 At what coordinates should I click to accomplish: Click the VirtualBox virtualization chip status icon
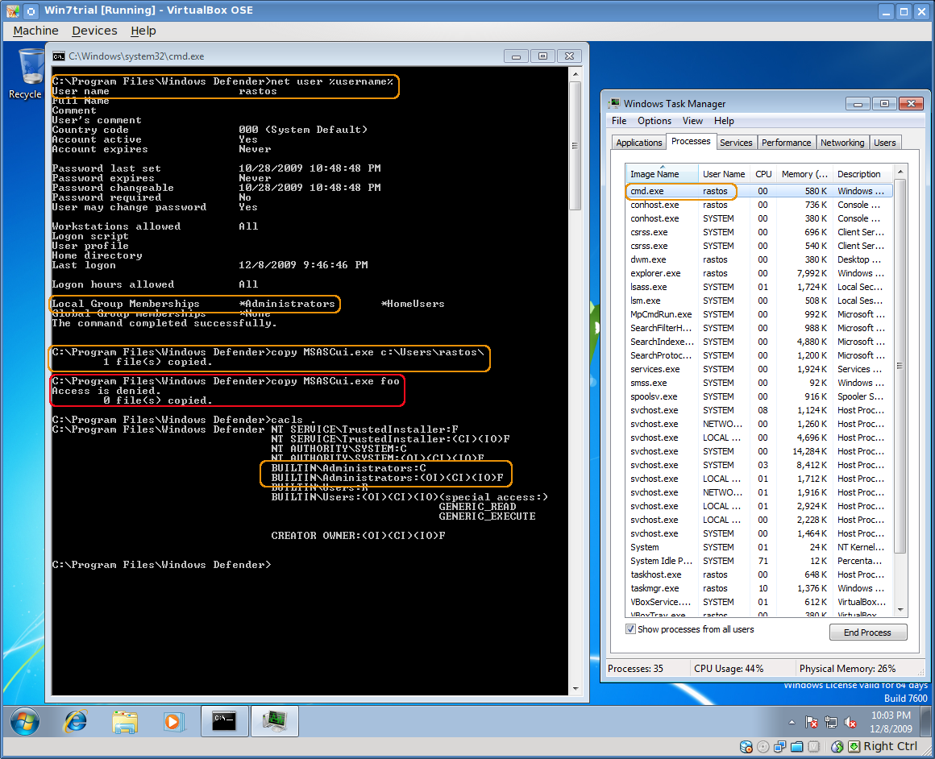click(813, 746)
